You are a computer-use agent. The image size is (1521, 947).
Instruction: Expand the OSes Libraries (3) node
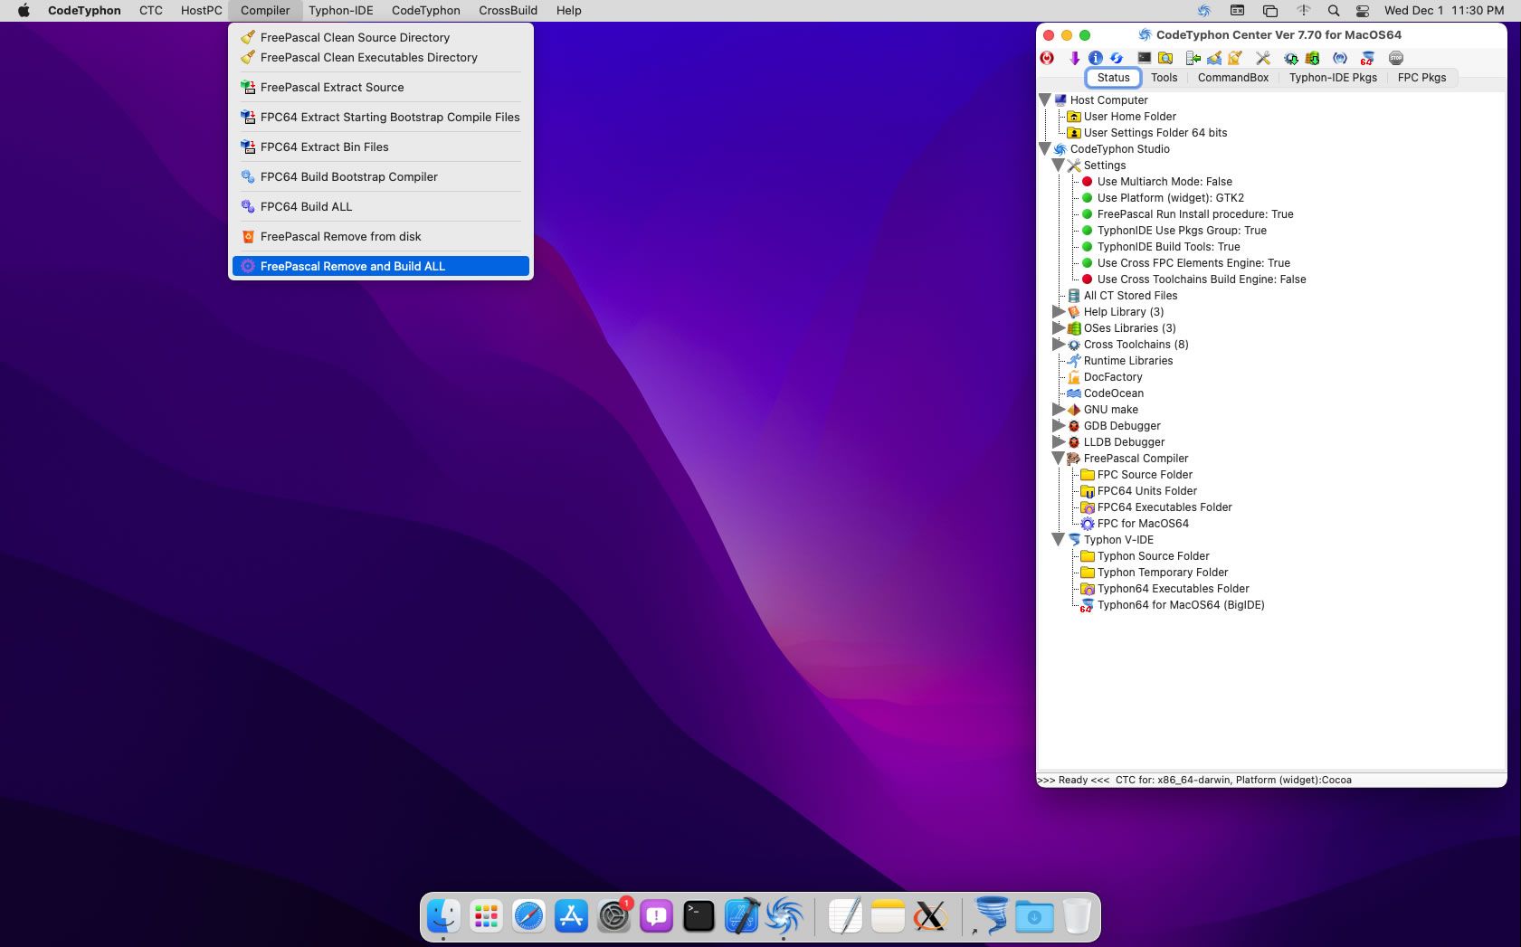tap(1059, 327)
